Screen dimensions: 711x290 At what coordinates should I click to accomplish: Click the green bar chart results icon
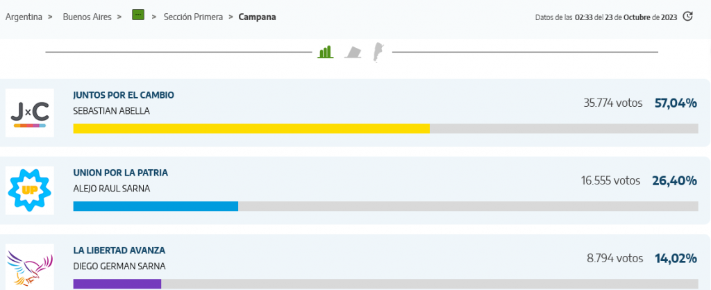click(x=326, y=51)
